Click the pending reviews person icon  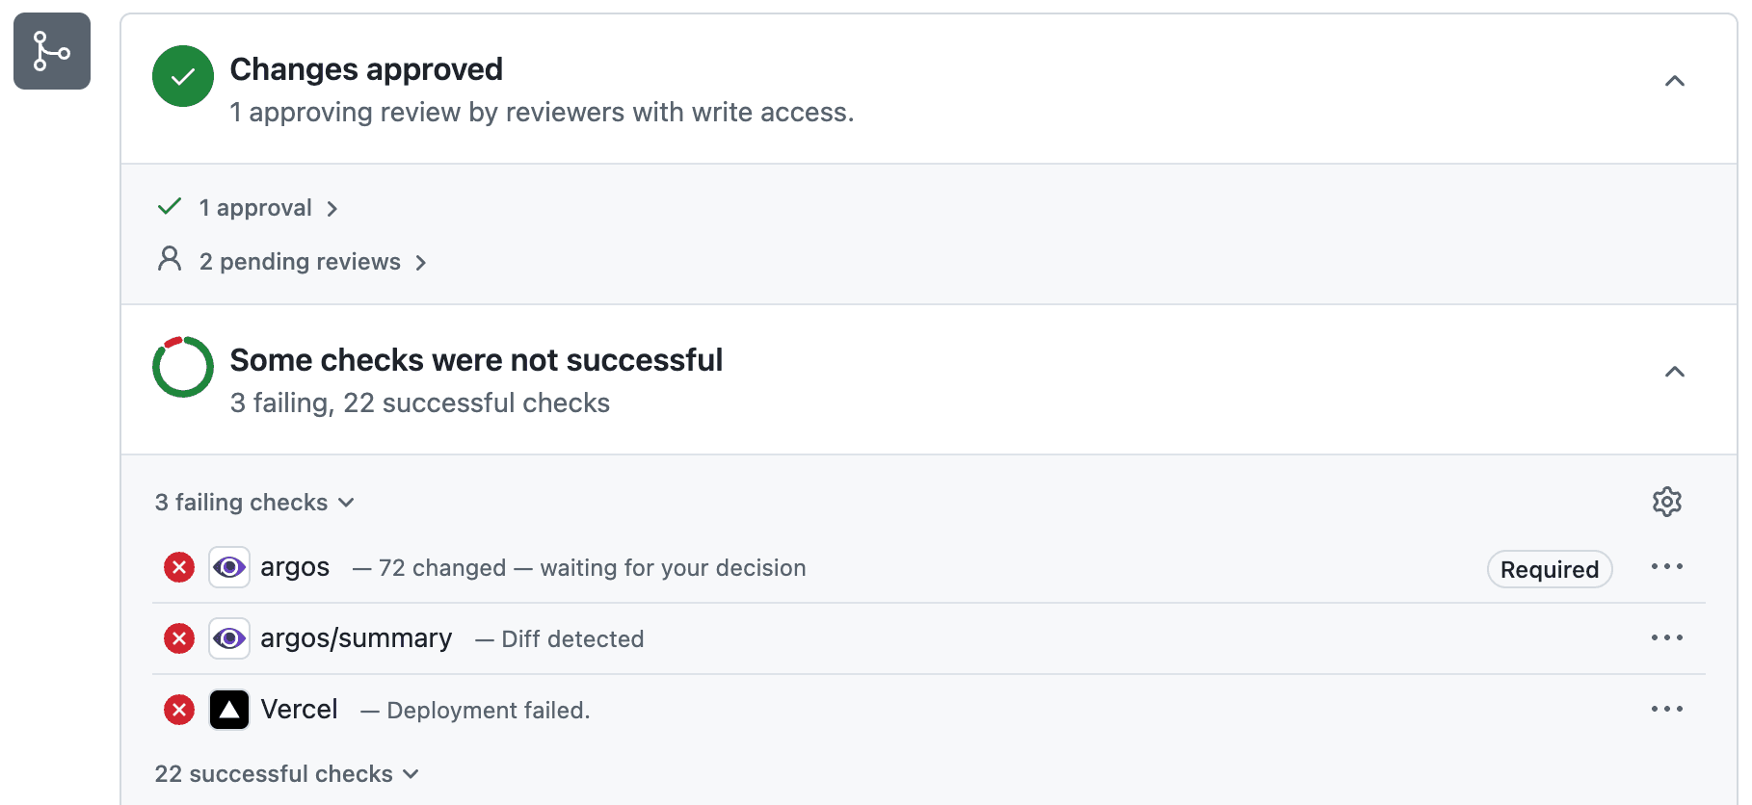coord(171,259)
